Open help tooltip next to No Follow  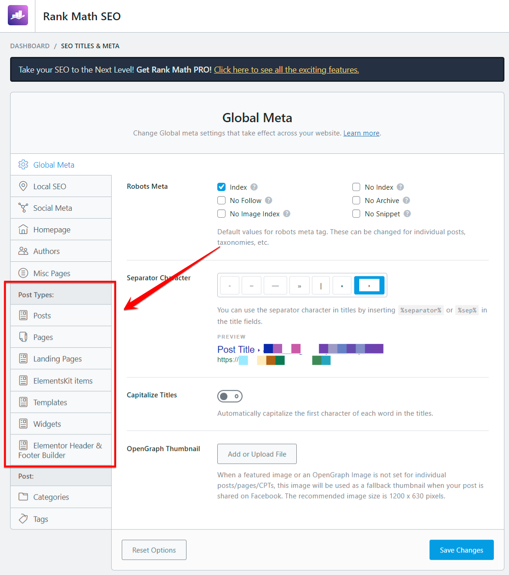(x=269, y=200)
